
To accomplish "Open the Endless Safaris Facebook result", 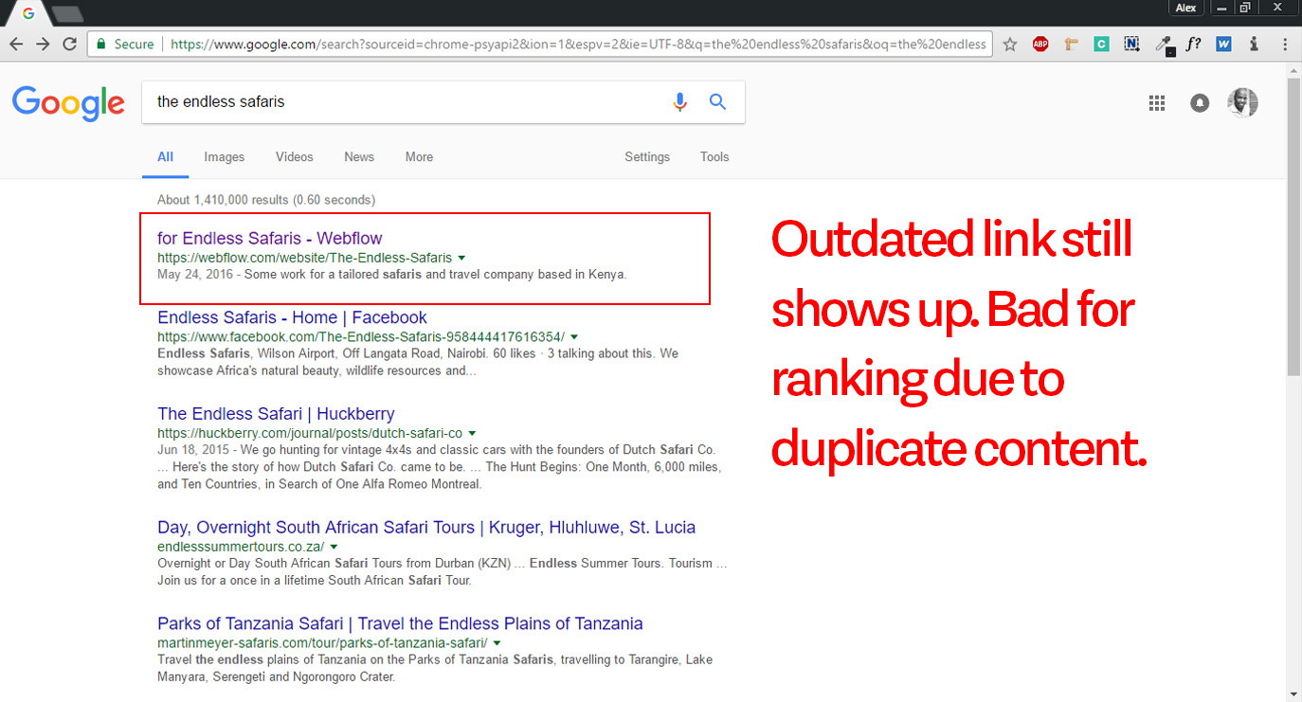I will pyautogui.click(x=292, y=317).
